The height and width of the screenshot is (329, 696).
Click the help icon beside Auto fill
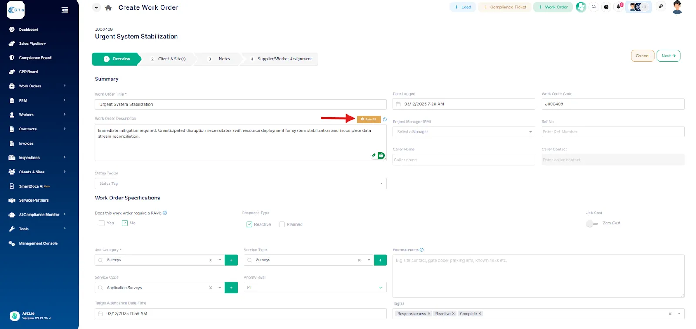385,120
